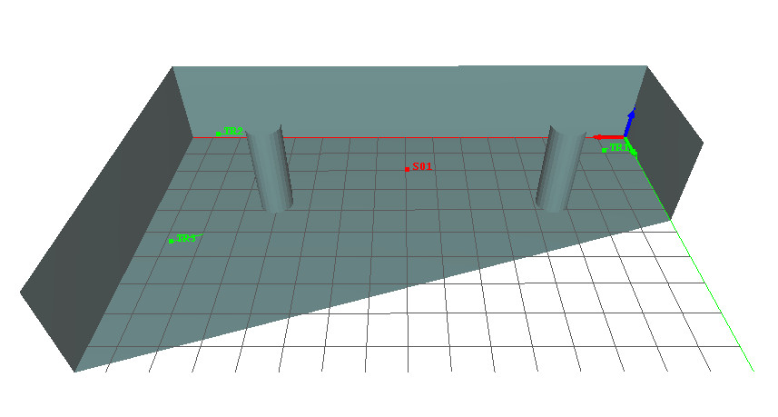Click the green TR2 receiver marker

pyautogui.click(x=218, y=134)
